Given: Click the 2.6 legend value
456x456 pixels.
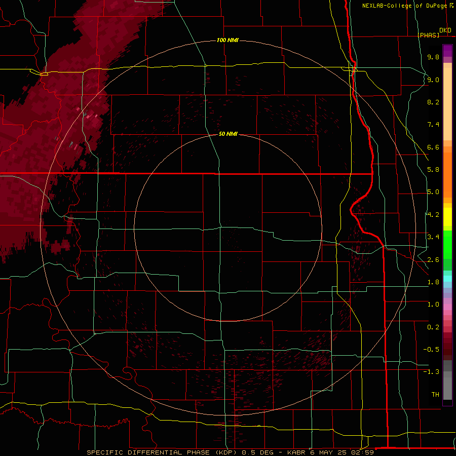Looking at the screenshot, I should pos(433,260).
